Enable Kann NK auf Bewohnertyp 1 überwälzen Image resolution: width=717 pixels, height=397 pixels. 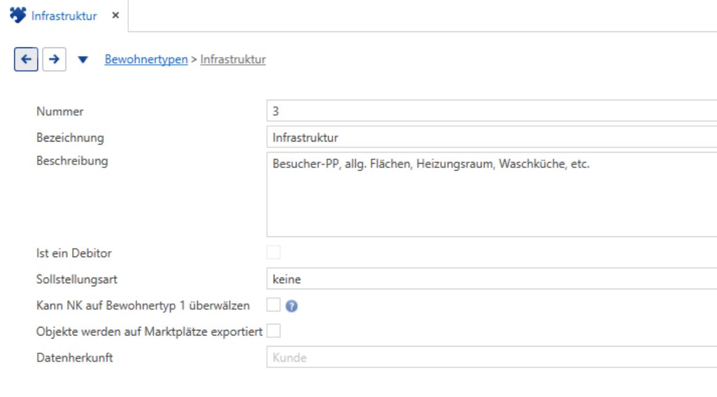click(x=274, y=304)
